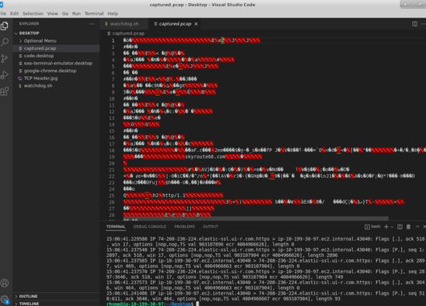
Task: Open the Terminal menu
Action: (x=94, y=14)
